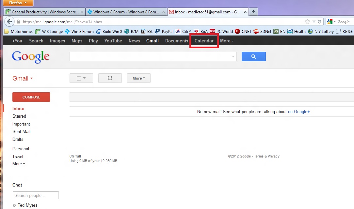Open the N Y Lottery bookmark

(321, 32)
